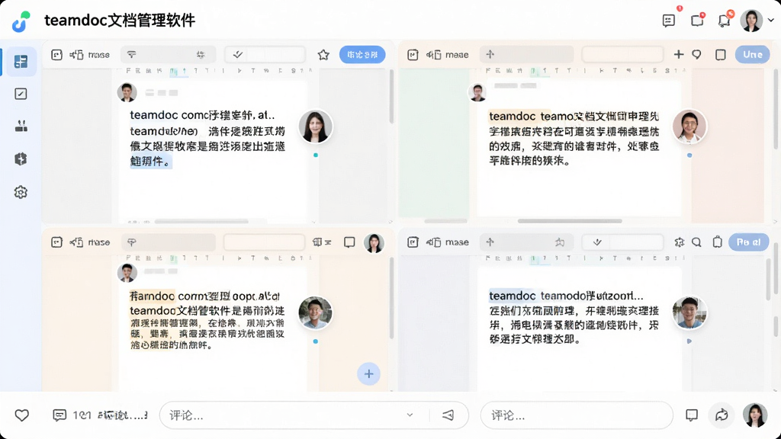Click the filter field in the top-left panel toolbar
This screenshot has width=781, height=439.
(168, 55)
